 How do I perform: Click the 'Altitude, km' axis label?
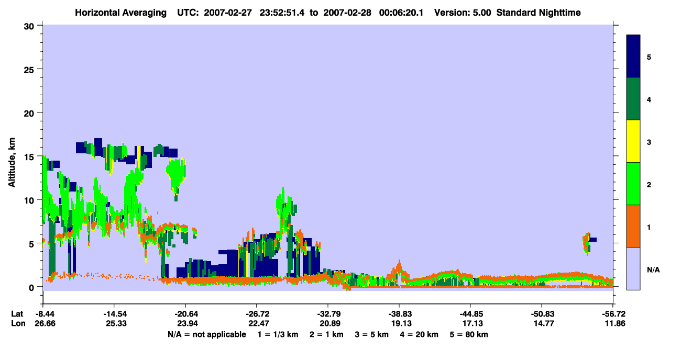12,161
